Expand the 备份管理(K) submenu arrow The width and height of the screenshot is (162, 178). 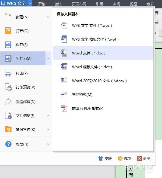tap(48, 129)
